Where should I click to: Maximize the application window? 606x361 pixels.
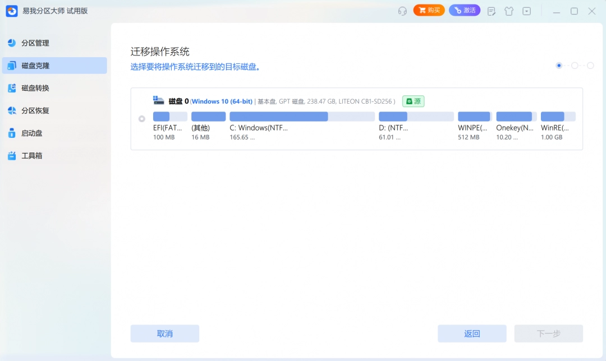[575, 11]
